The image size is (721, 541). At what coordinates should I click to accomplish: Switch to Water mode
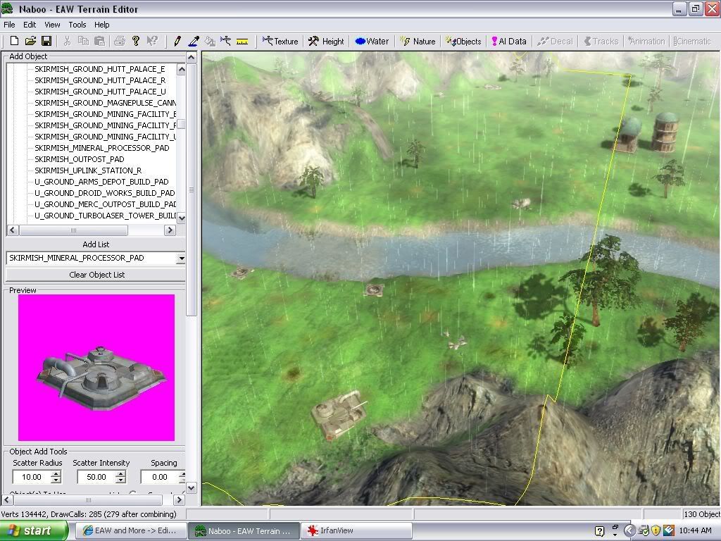tap(372, 41)
